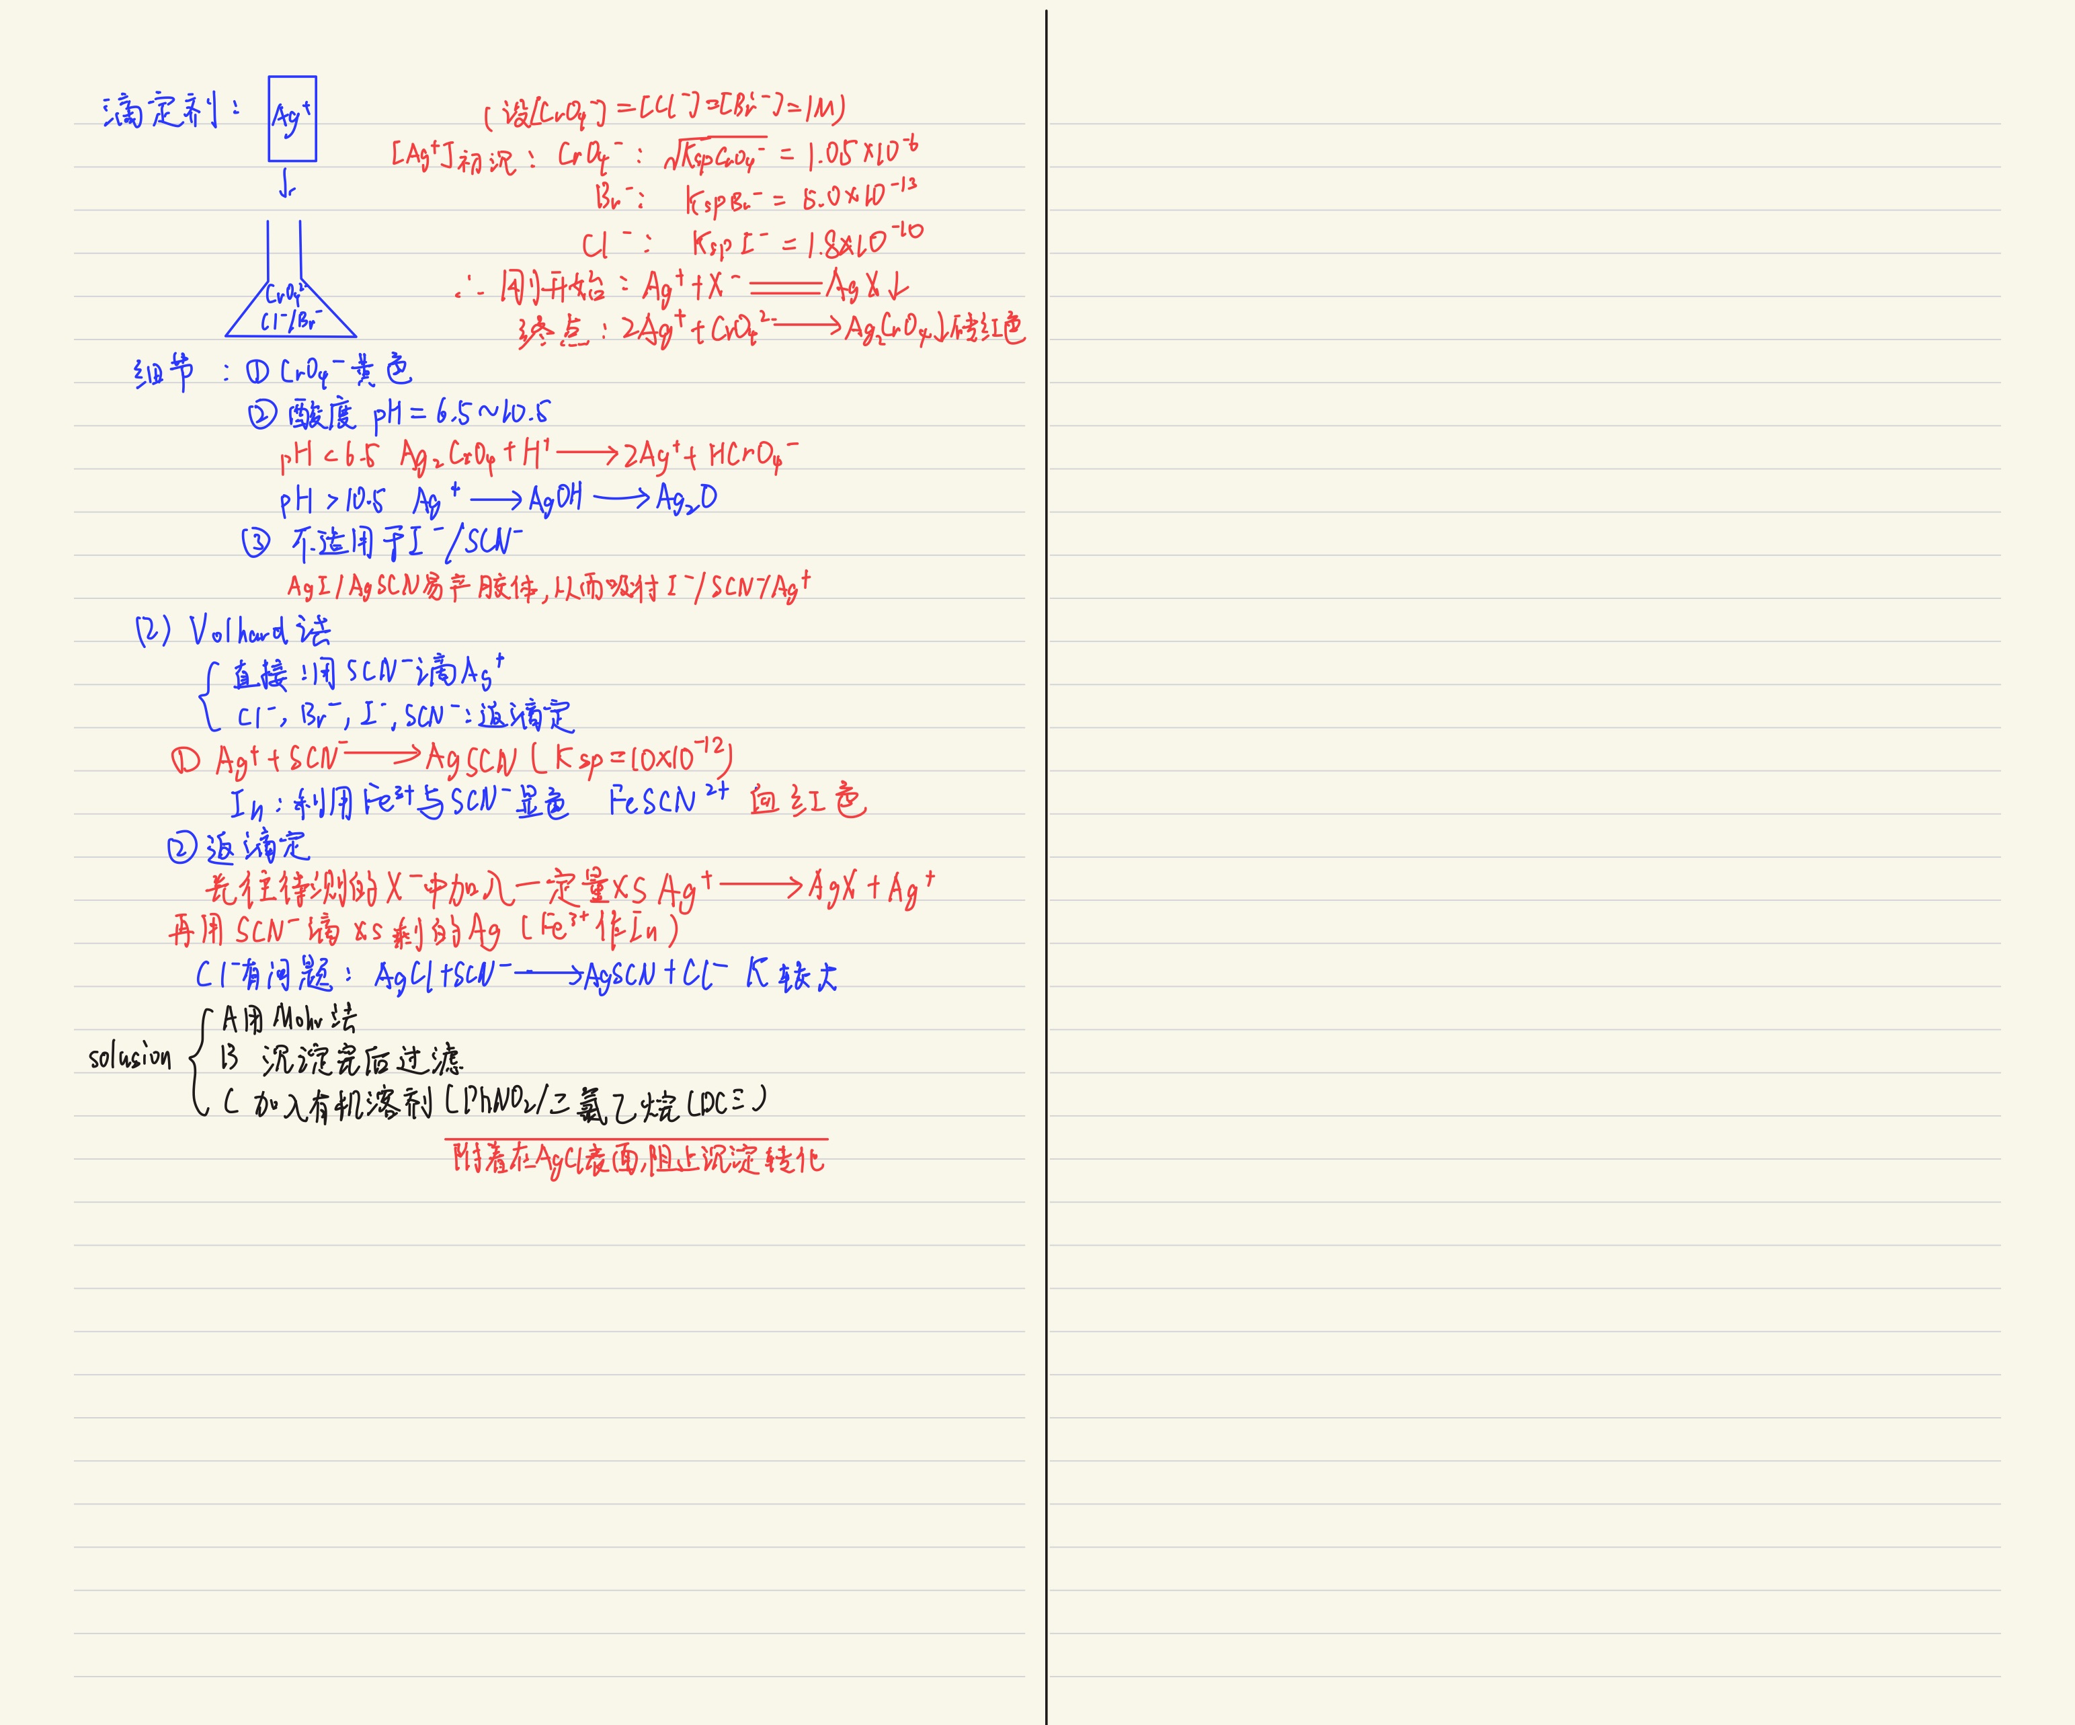Click the large brace next to 'solusion'
This screenshot has height=1725, width=2075.
coord(200,1061)
